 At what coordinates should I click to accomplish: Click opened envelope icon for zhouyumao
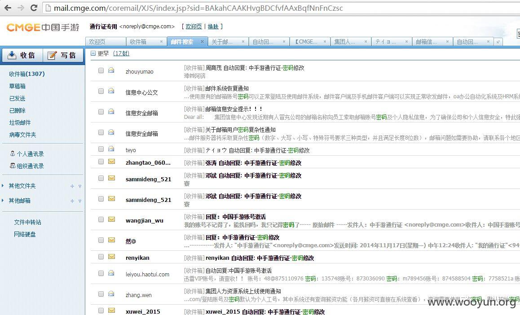[x=111, y=70]
